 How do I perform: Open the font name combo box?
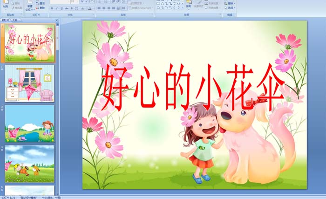pyautogui.click(x=60, y=2)
